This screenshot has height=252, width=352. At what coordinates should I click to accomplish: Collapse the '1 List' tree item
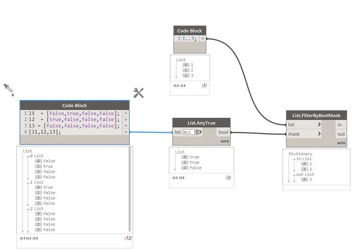(x=28, y=183)
